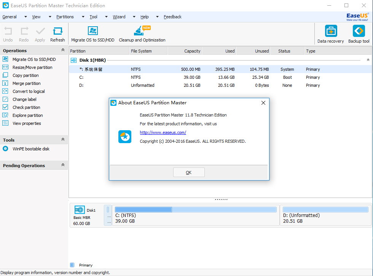Select Migrate OS to SSD/HDD in Operations panel

click(34, 59)
